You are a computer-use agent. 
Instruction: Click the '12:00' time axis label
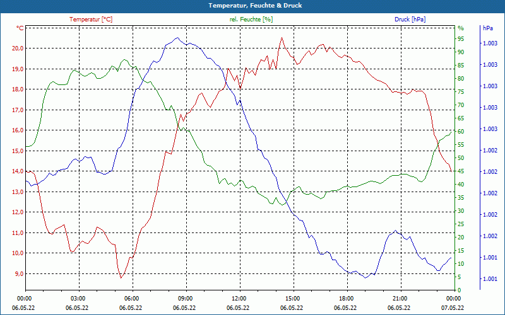coord(239,298)
